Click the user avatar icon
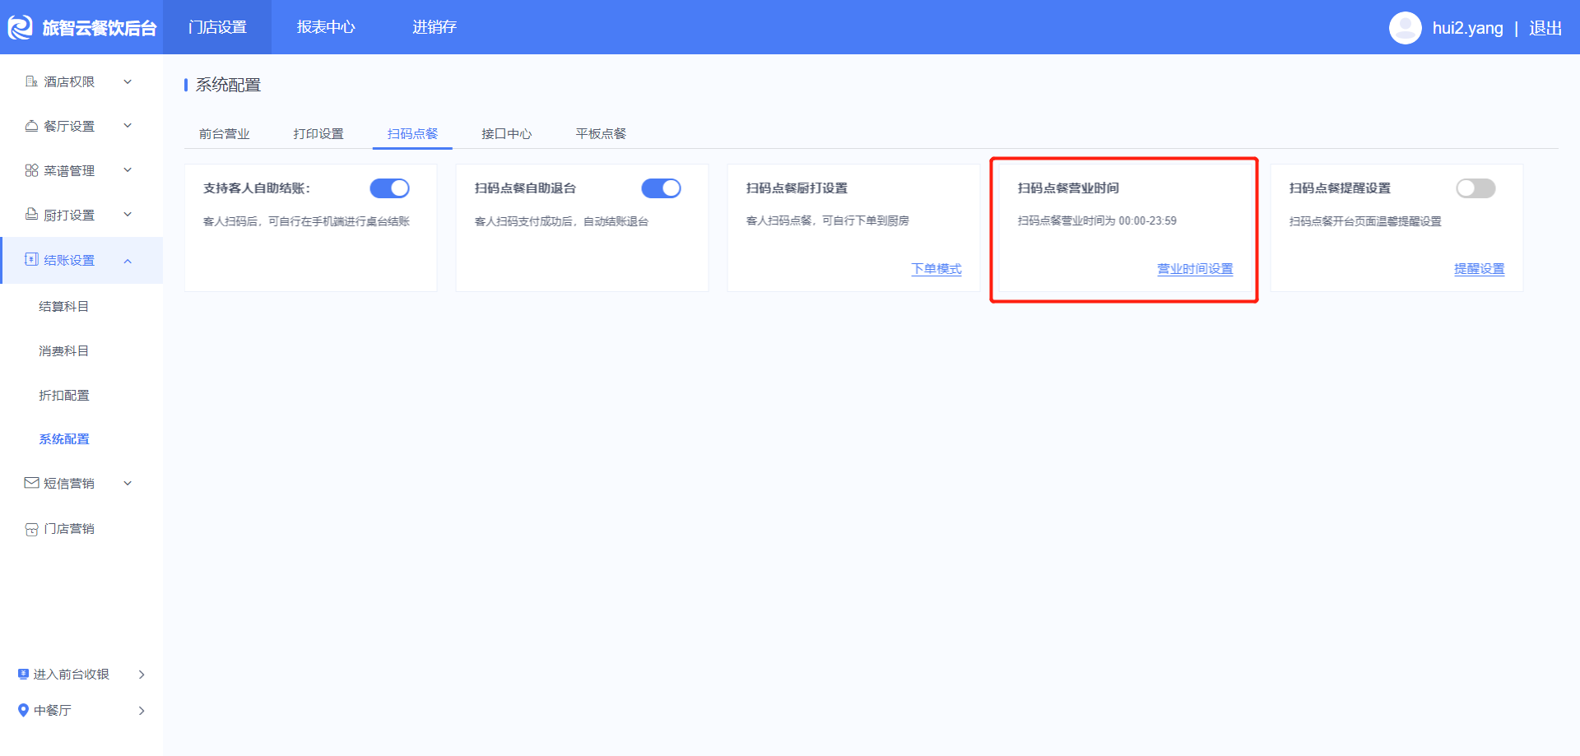This screenshot has height=756, width=1580. 1405,28
